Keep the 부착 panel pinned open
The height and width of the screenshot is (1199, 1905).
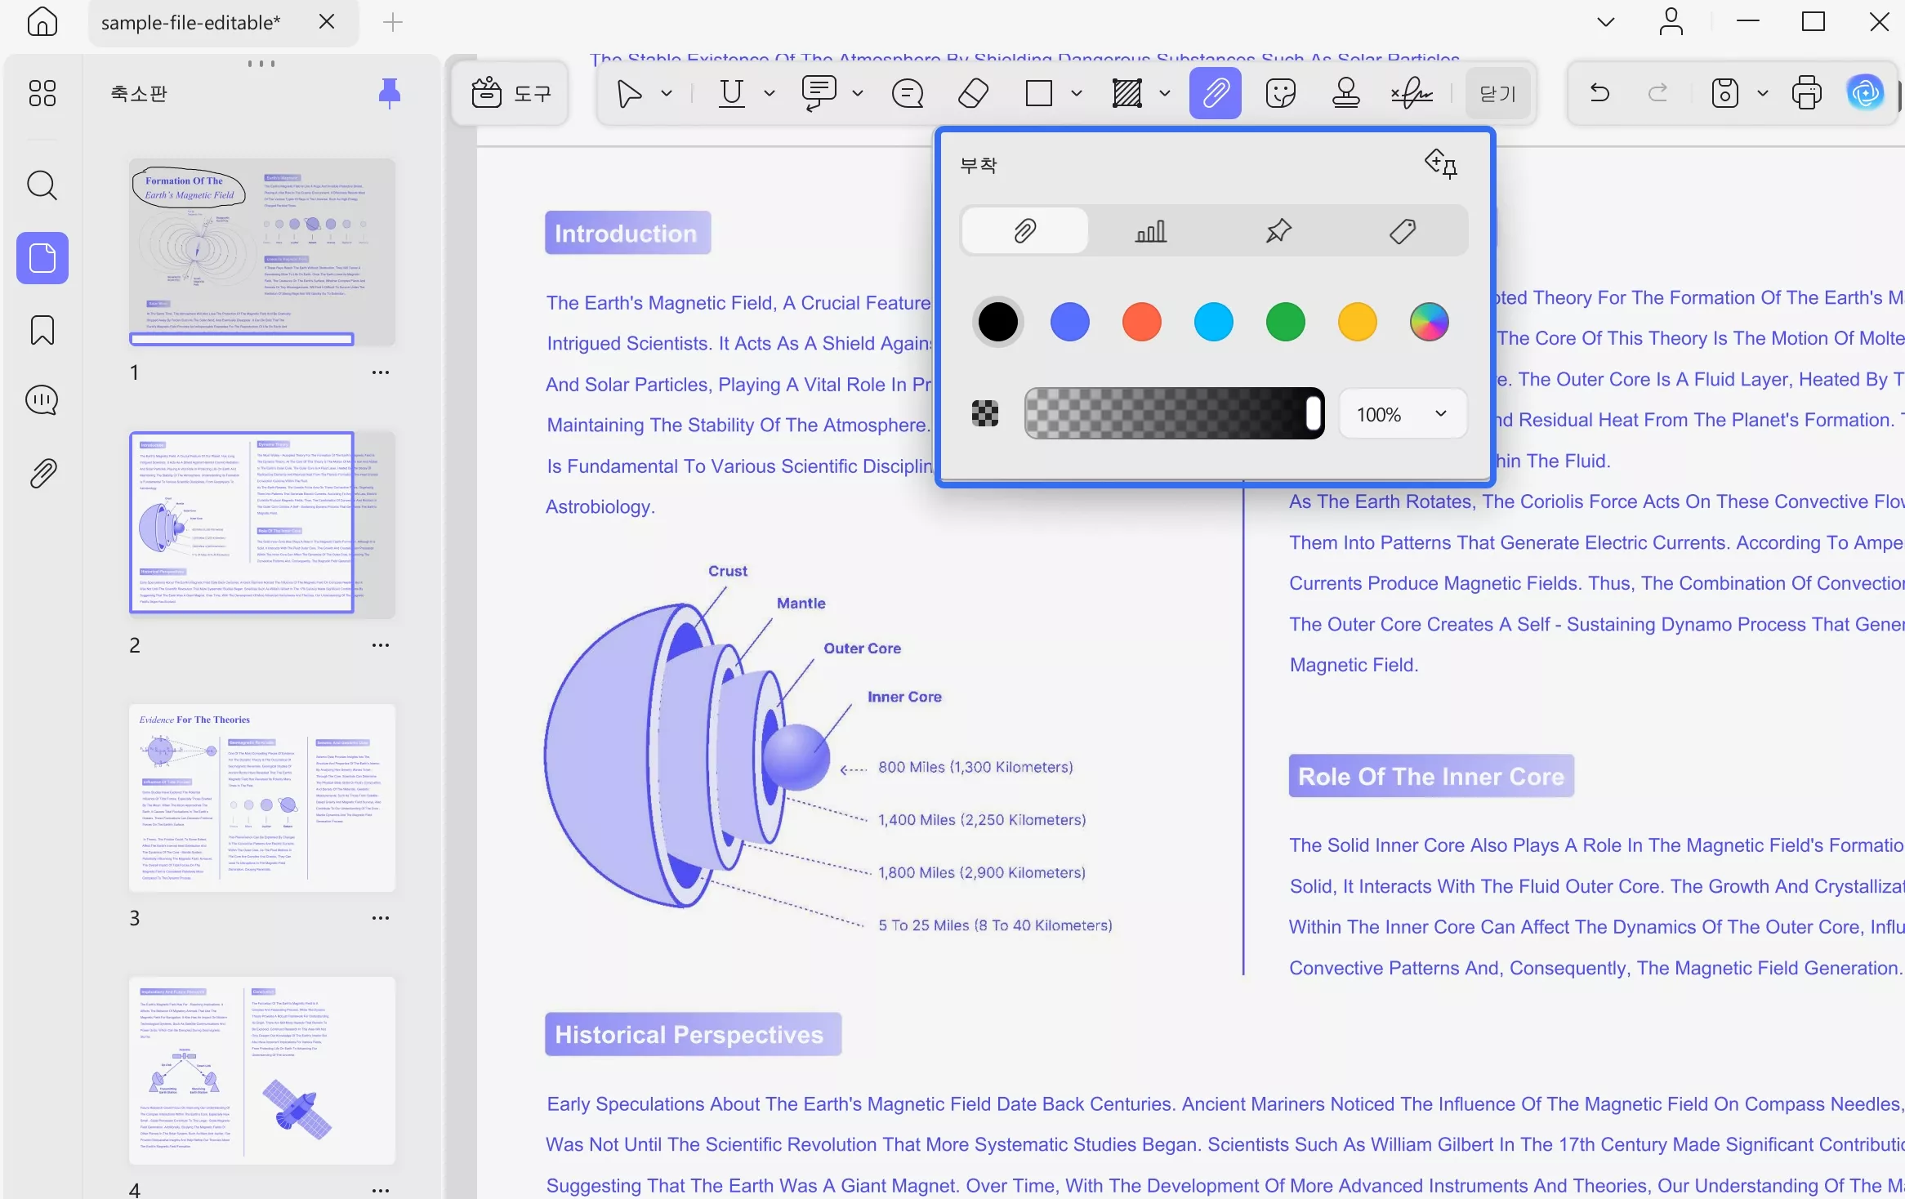(x=1441, y=163)
